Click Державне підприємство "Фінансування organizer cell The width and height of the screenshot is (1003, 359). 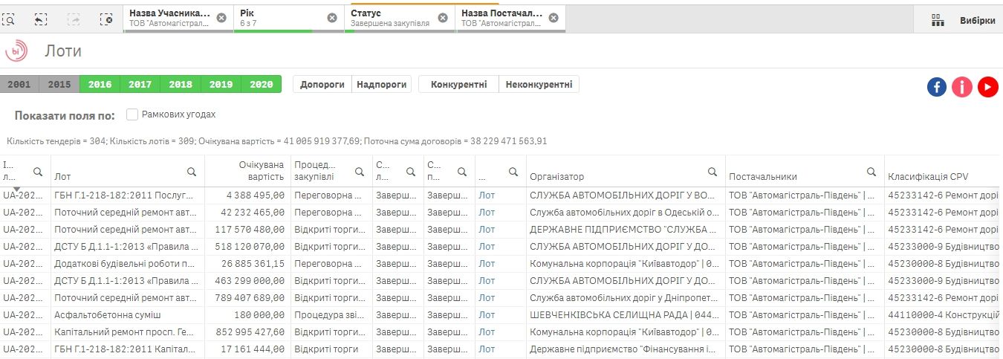click(x=626, y=349)
